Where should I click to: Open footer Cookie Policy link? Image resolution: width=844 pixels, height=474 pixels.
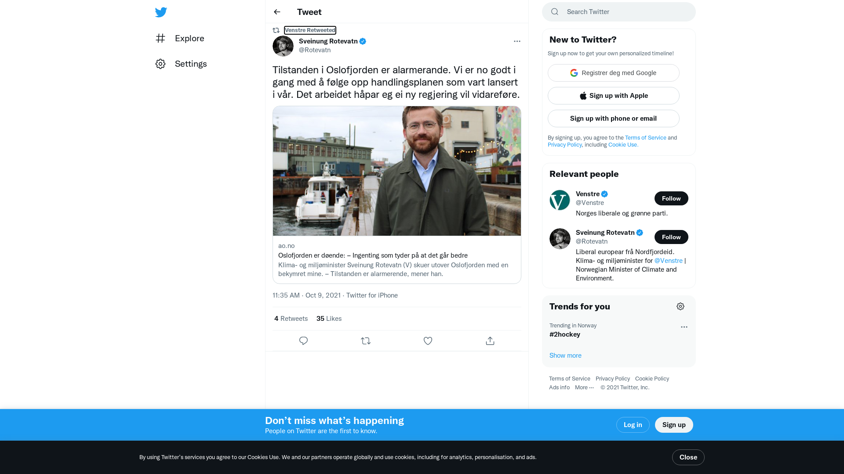pyautogui.click(x=652, y=379)
